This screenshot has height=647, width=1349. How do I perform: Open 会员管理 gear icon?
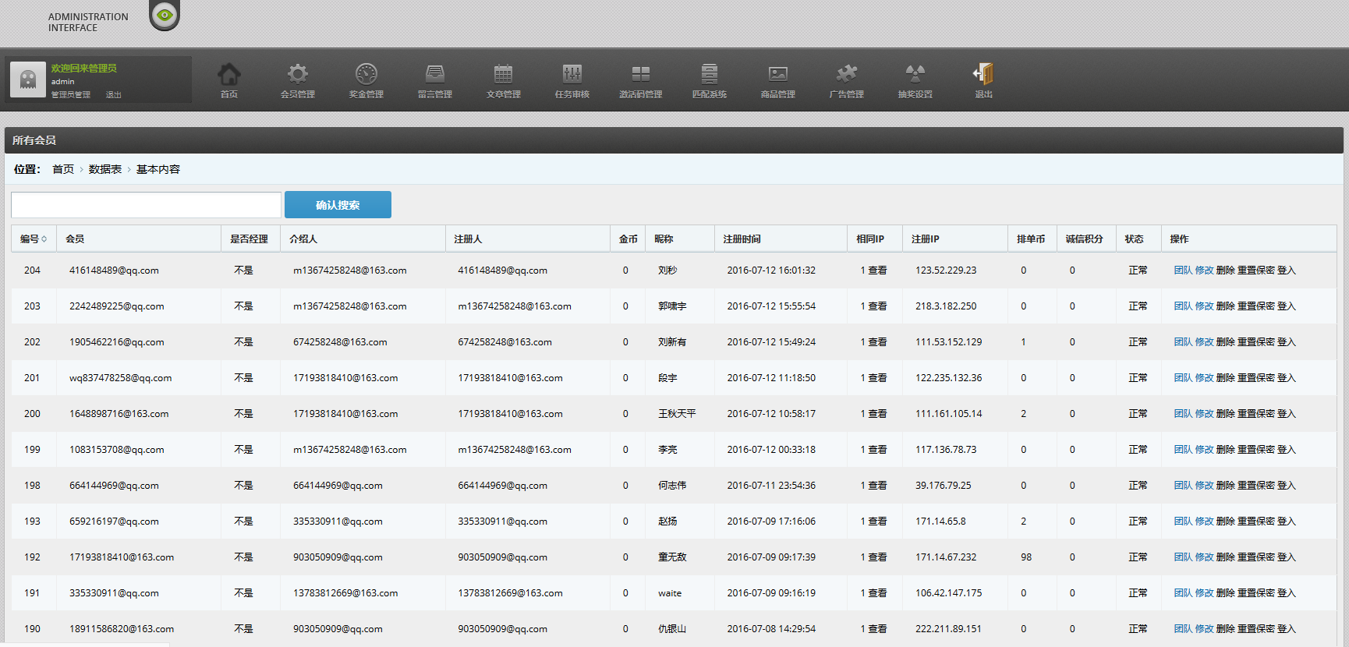pos(297,74)
